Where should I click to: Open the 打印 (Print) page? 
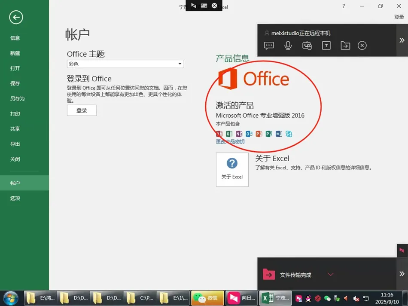click(15, 114)
